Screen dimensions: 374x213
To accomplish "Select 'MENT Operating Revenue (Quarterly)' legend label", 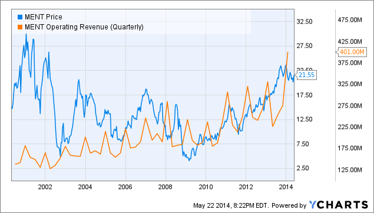I will [84, 27].
